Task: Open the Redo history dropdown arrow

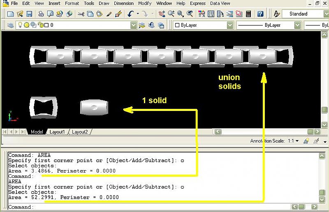Action: pos(153,14)
